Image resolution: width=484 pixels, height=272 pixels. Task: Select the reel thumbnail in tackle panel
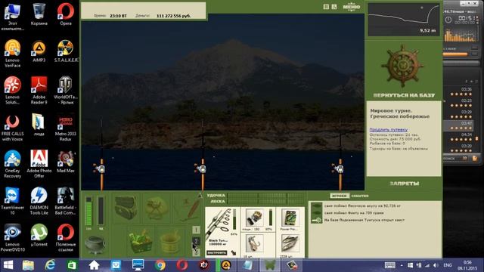(255, 218)
